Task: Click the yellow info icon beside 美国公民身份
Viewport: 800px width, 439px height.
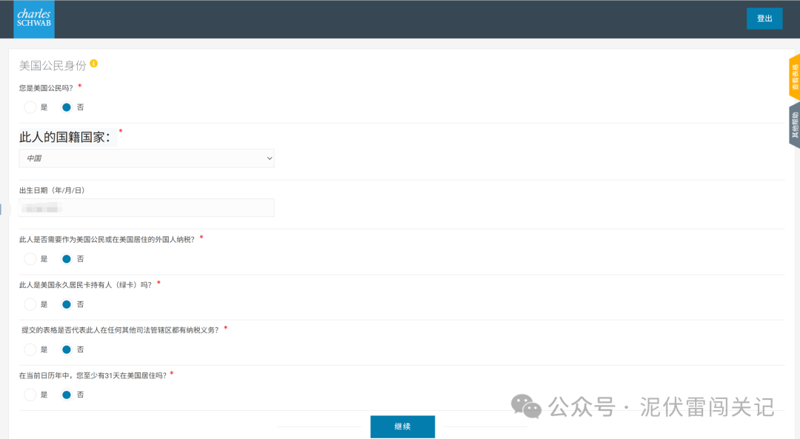Action: tap(94, 63)
